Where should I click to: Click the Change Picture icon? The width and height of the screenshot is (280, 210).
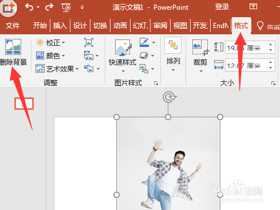tap(89, 56)
